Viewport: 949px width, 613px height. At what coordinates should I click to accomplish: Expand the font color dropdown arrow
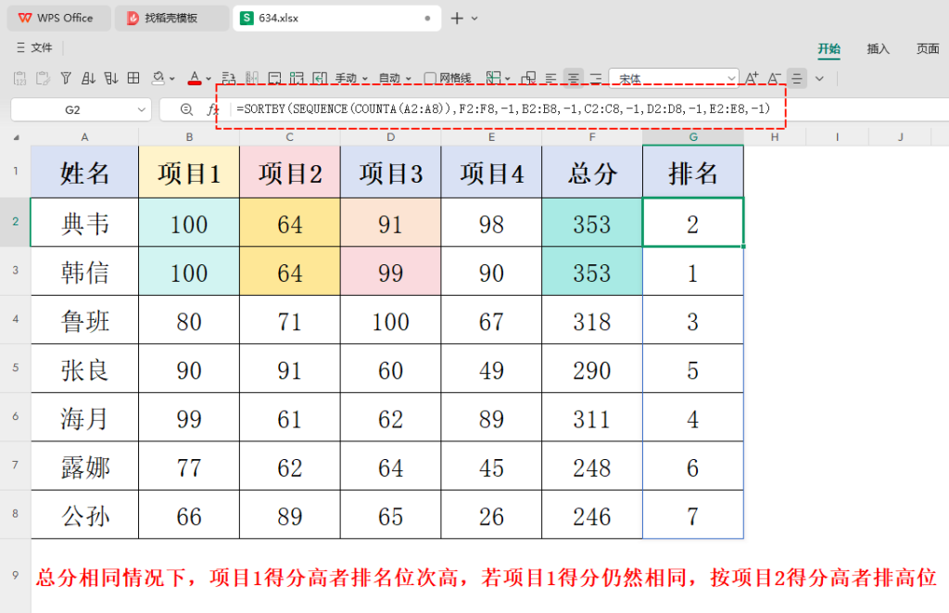click(x=209, y=79)
